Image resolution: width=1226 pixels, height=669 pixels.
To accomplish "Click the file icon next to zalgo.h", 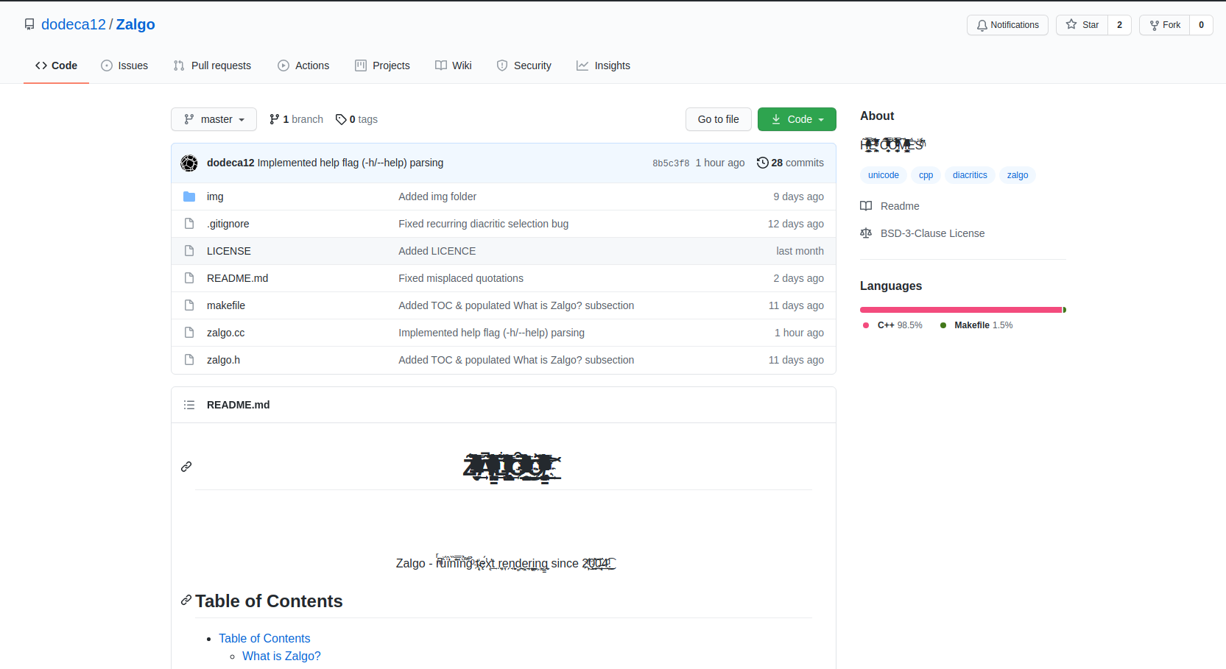I will [x=189, y=360].
